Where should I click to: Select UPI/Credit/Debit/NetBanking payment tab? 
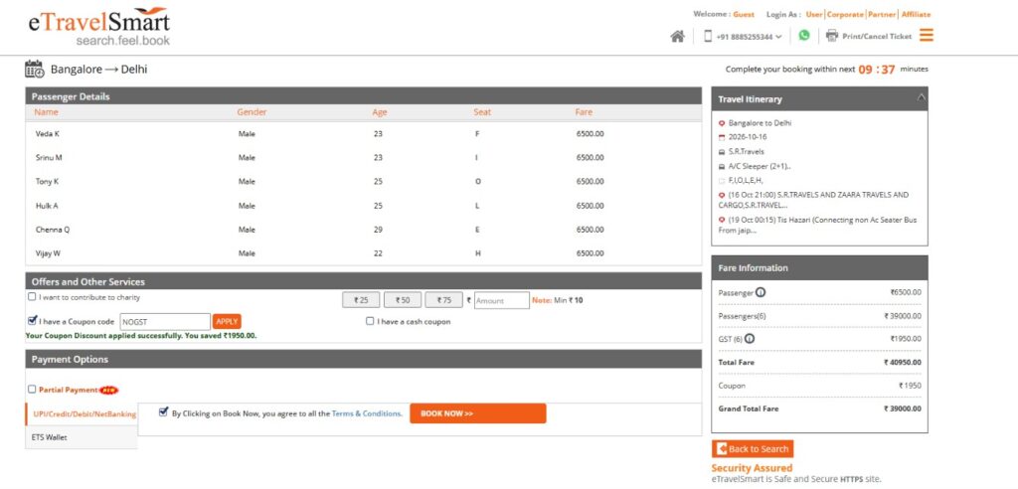pyautogui.click(x=82, y=413)
